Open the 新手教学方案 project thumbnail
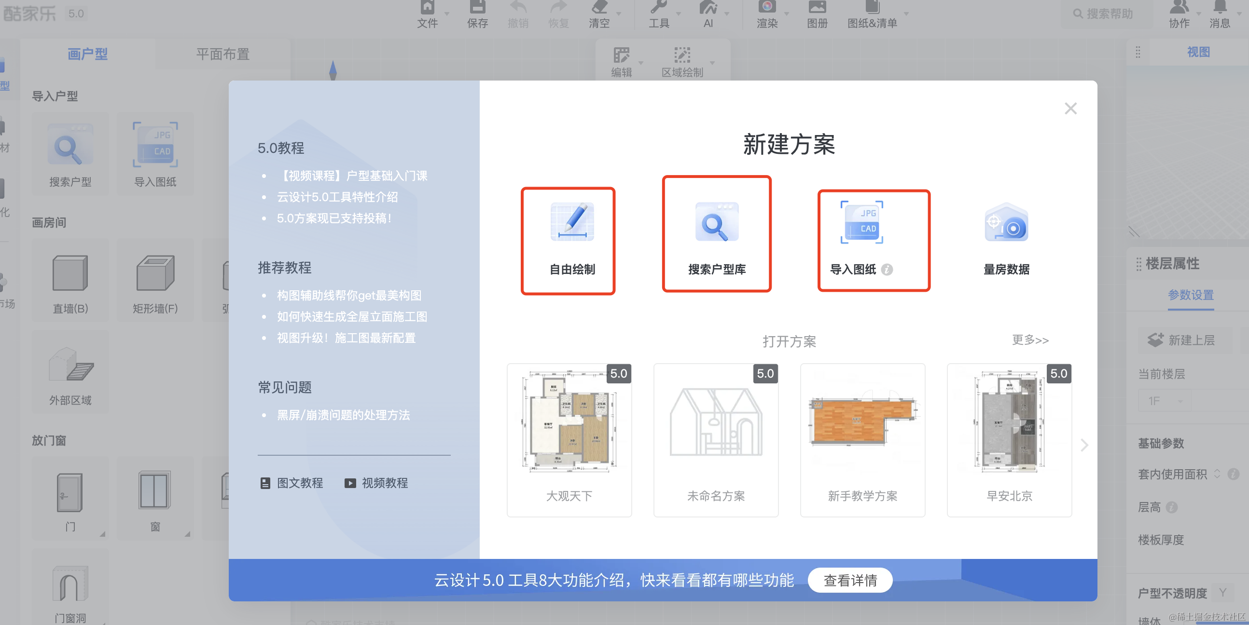1249x625 pixels. pyautogui.click(x=862, y=440)
